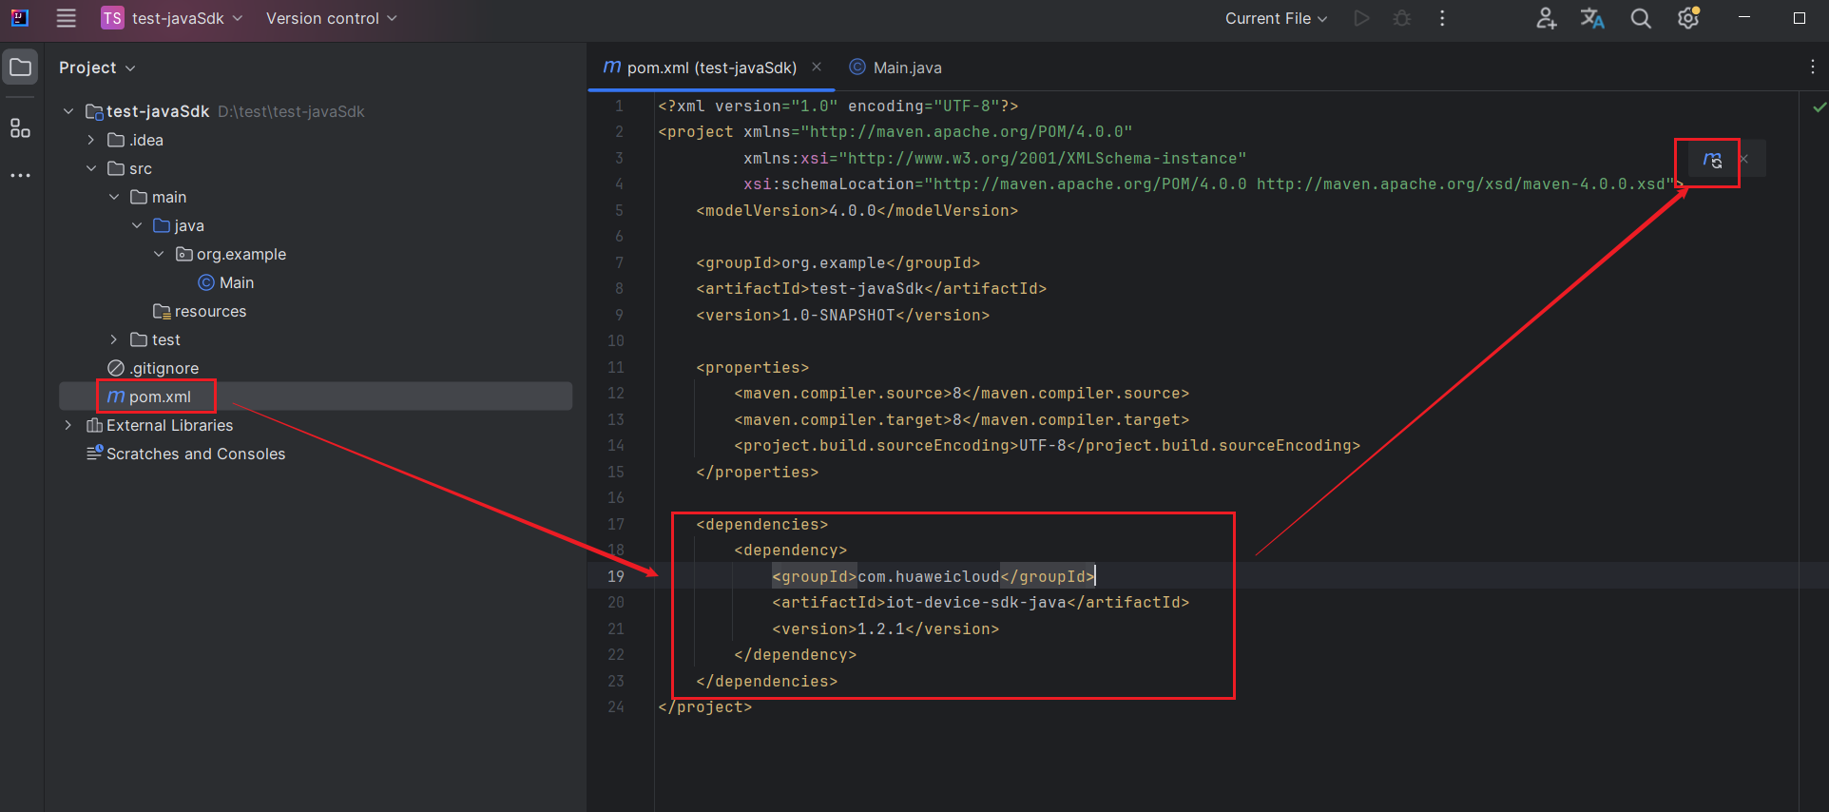Click groupId com.huaweicloud line

[x=934, y=576]
